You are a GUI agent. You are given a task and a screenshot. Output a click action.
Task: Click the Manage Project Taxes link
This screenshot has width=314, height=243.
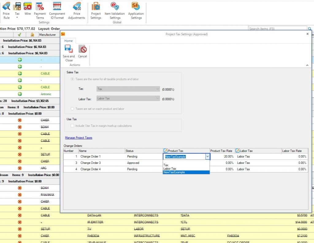[79, 138]
